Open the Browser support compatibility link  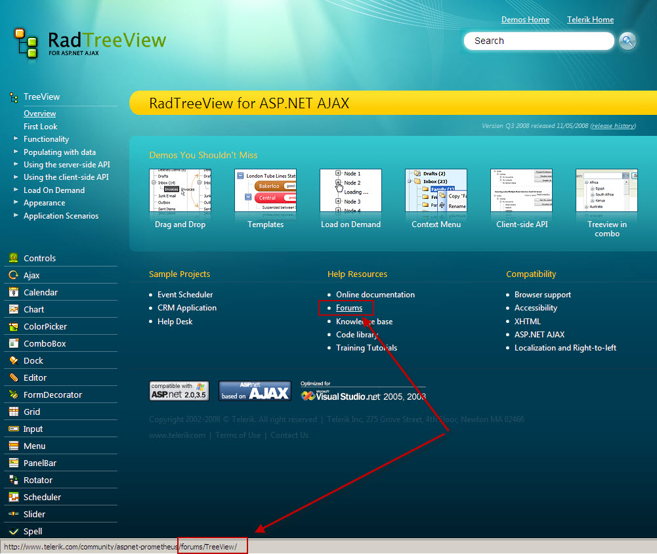[543, 295]
